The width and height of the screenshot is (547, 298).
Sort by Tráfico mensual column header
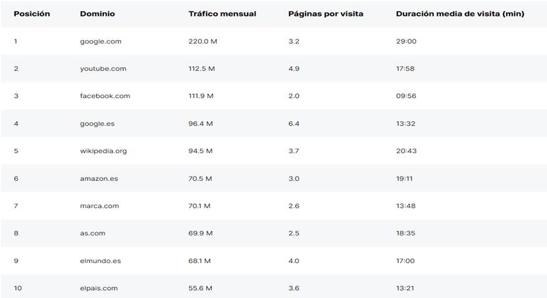tap(222, 14)
